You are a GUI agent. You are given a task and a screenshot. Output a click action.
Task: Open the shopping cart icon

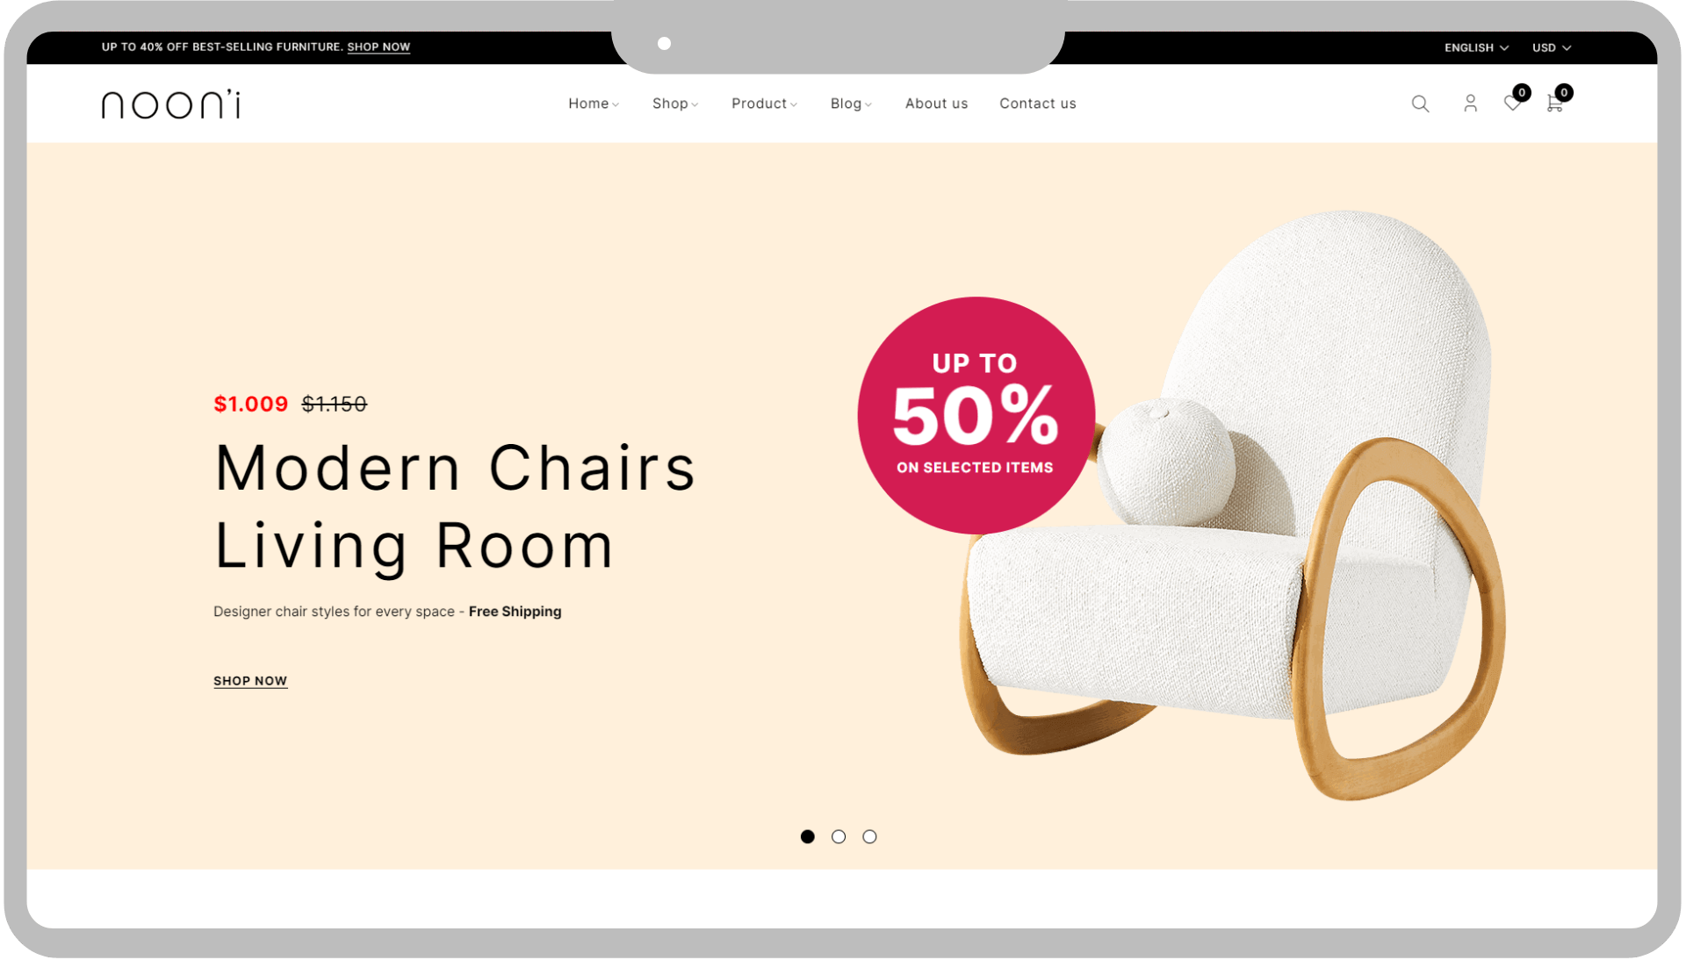(x=1554, y=104)
